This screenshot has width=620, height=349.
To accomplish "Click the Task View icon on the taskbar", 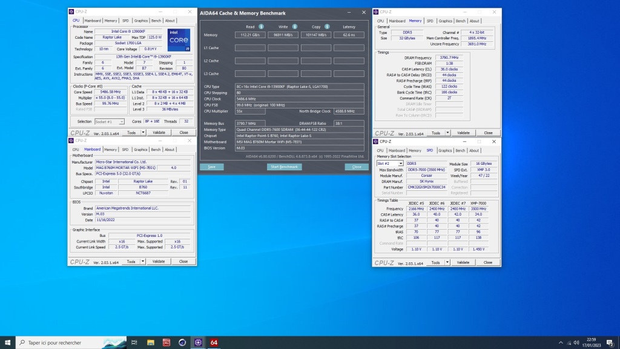I will pyautogui.click(x=134, y=342).
